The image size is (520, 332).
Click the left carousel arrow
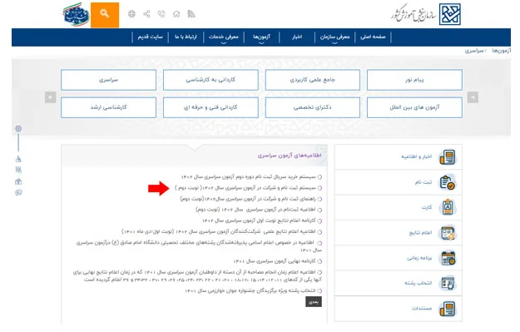[x=51, y=97]
